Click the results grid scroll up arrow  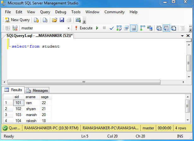(188, 97)
